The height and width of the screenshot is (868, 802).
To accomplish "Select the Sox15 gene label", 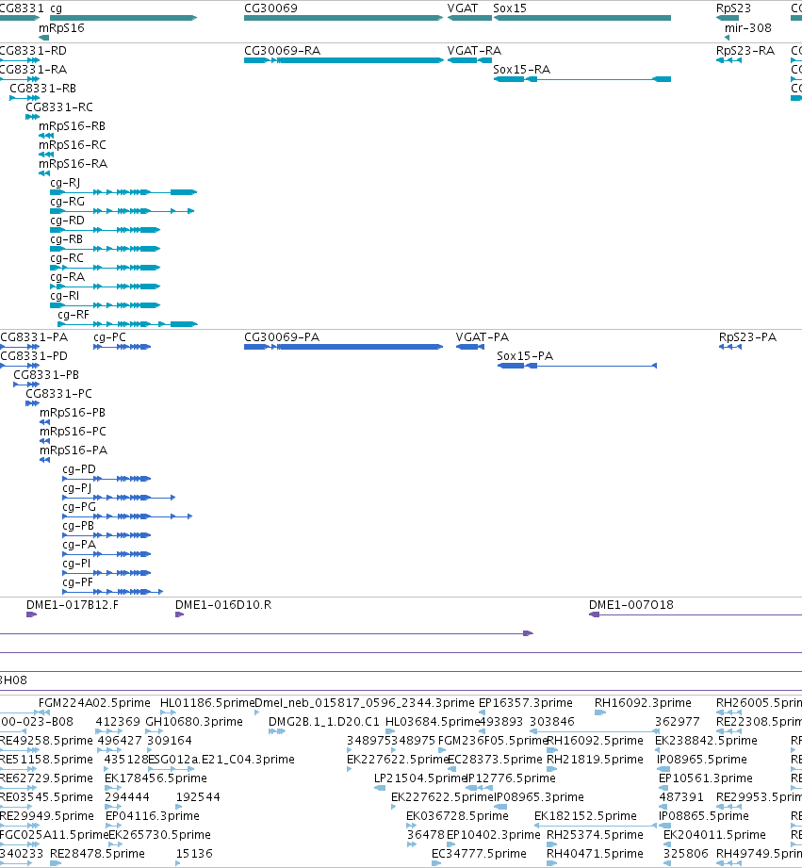I will point(510,8).
